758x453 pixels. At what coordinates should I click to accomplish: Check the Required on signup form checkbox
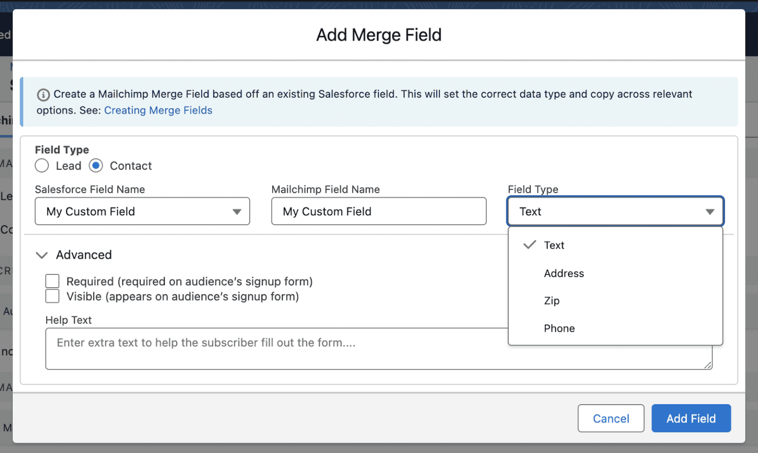(52, 281)
